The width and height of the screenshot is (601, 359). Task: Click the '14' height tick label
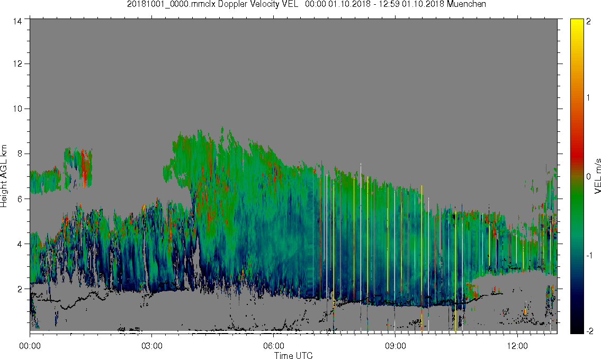pyautogui.click(x=17, y=22)
